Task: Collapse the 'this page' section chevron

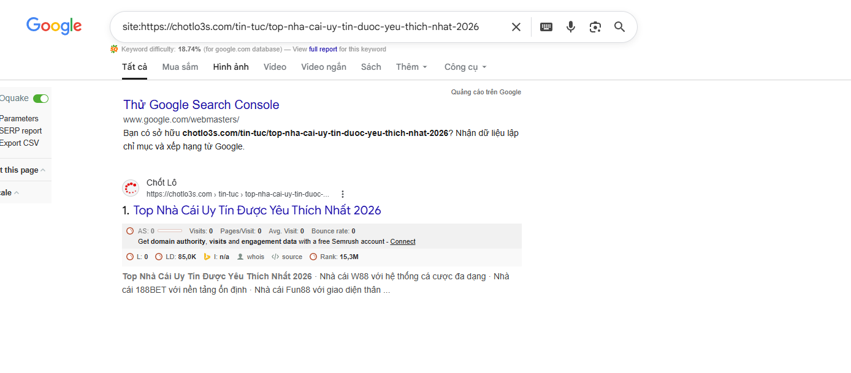Action: pyautogui.click(x=43, y=170)
